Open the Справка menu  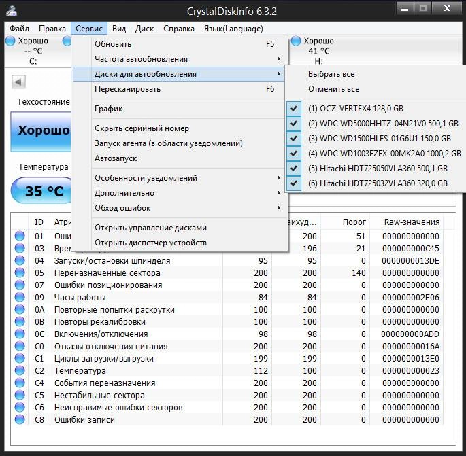pos(179,29)
